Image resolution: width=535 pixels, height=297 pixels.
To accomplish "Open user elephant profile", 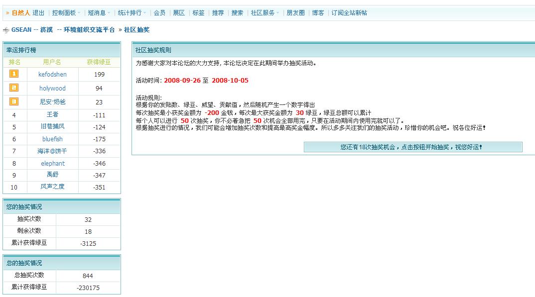I will click(53, 164).
